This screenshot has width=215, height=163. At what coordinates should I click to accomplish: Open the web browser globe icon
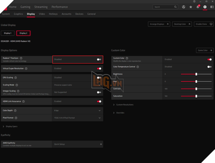[184, 7]
